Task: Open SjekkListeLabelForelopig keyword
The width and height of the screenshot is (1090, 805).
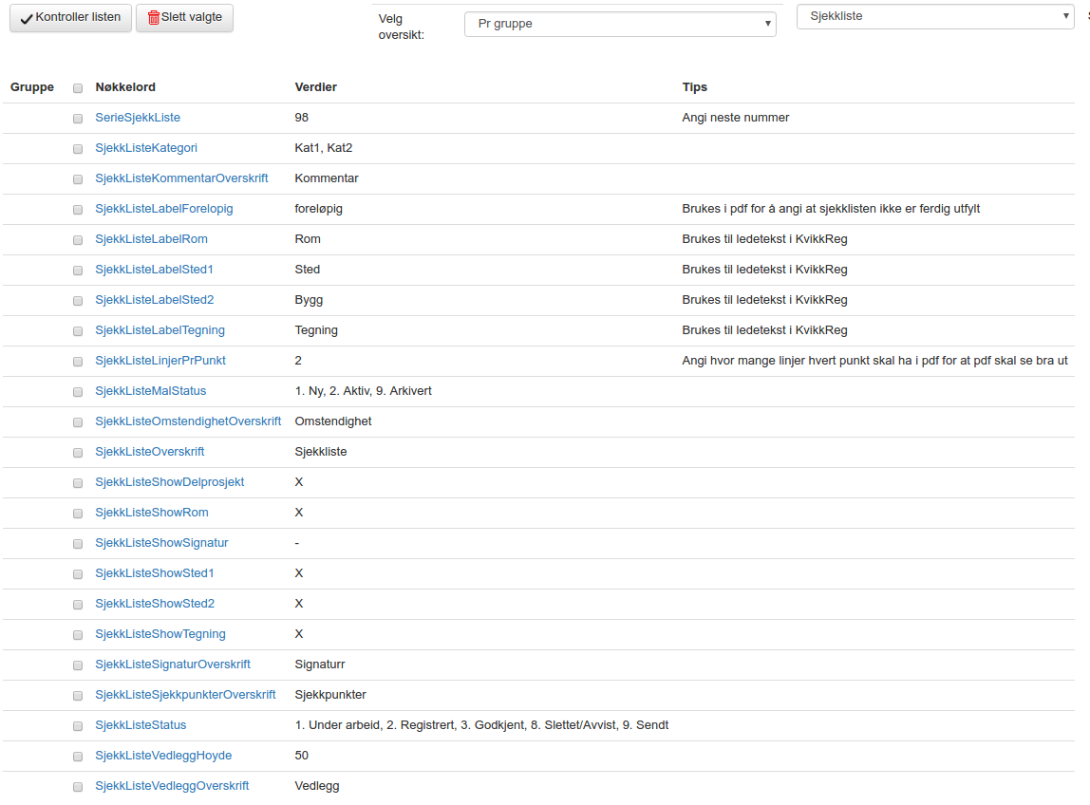Action: pyautogui.click(x=163, y=209)
